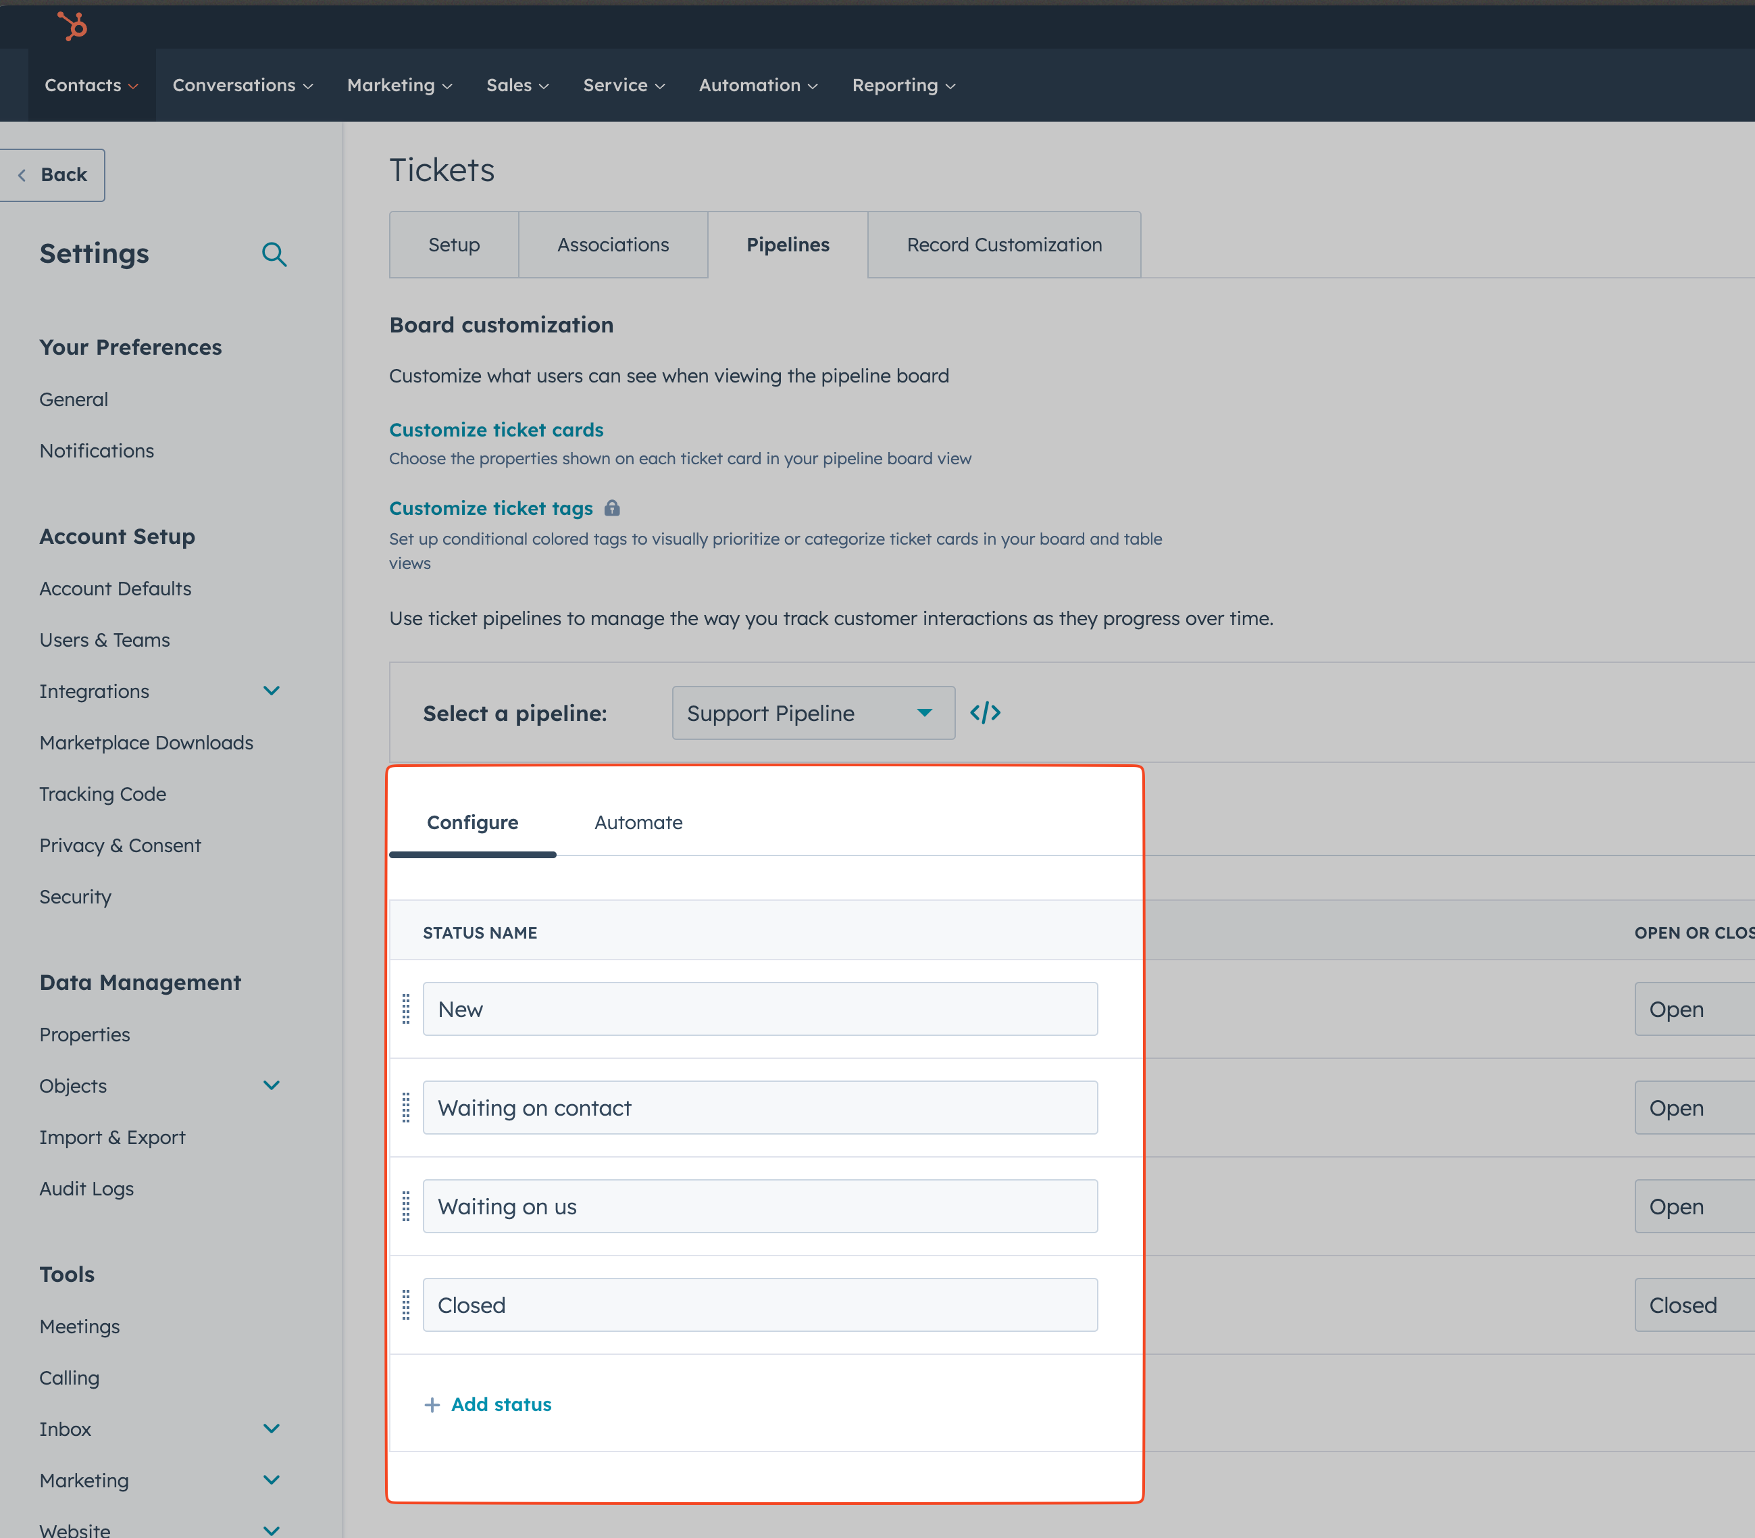
Task: Click the plus icon beside Add status
Action: 432,1405
